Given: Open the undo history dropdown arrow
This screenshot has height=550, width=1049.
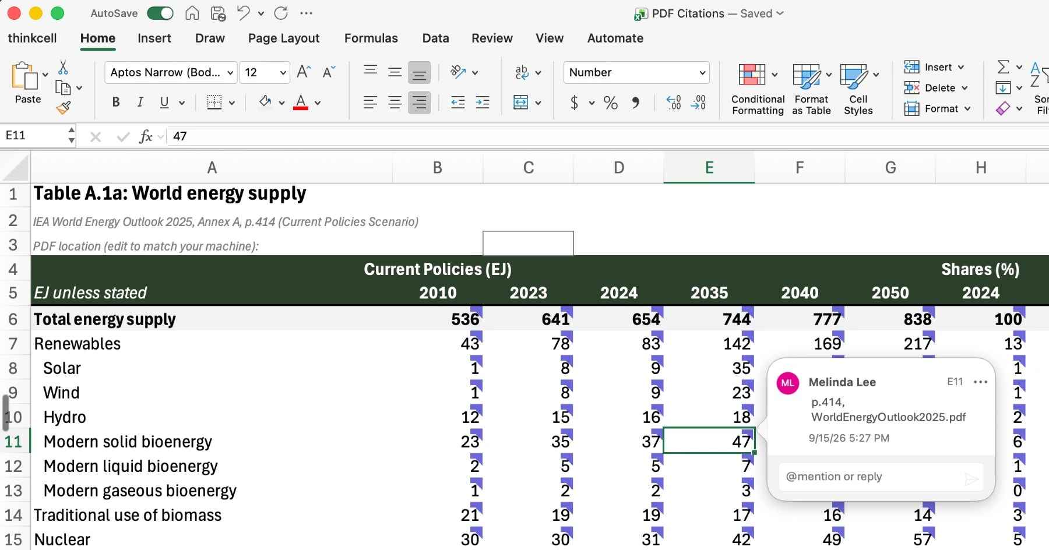Looking at the screenshot, I should [261, 13].
